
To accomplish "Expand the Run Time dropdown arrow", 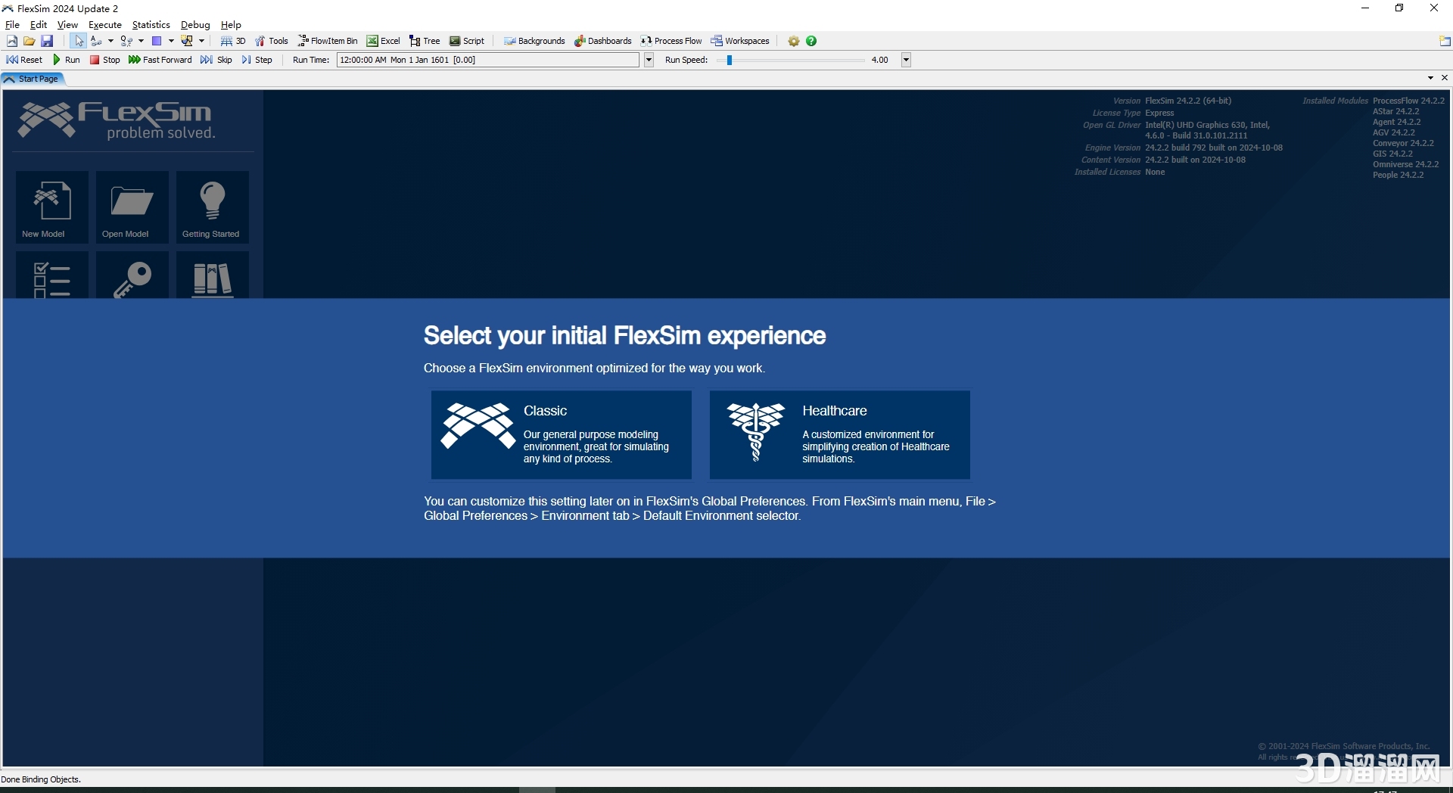I will [649, 60].
